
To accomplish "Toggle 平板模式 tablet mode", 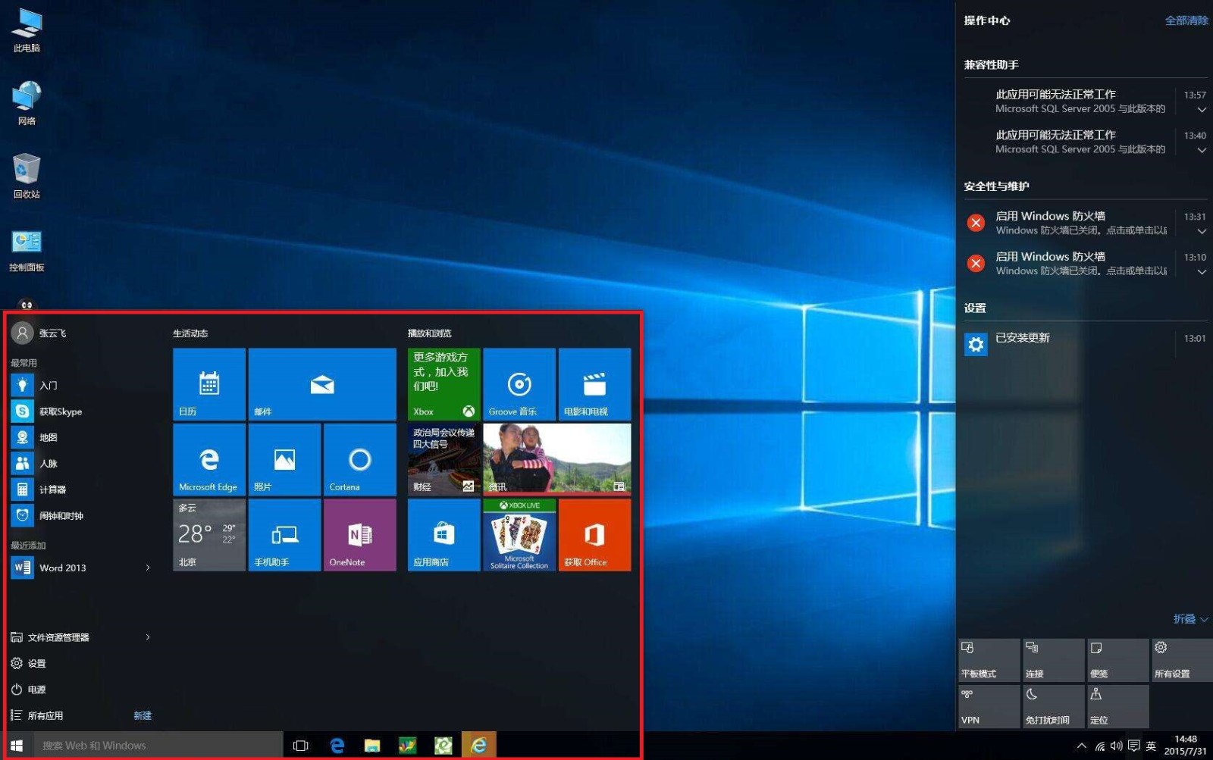I will pyautogui.click(x=989, y=660).
